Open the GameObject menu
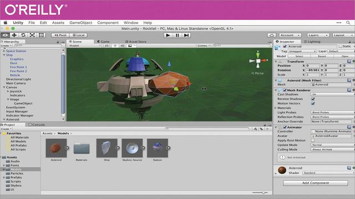Viewport: 355px width, 199px height. (x=80, y=23)
